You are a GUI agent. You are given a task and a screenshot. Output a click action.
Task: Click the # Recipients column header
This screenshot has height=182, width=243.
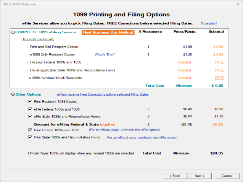(x=150, y=32)
